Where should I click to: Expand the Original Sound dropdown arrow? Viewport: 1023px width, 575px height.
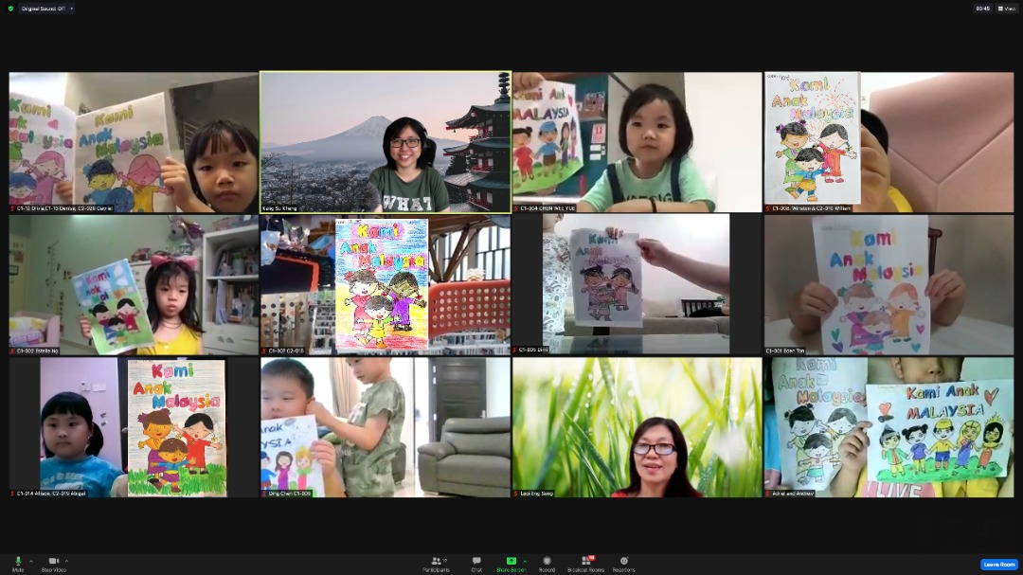click(71, 9)
